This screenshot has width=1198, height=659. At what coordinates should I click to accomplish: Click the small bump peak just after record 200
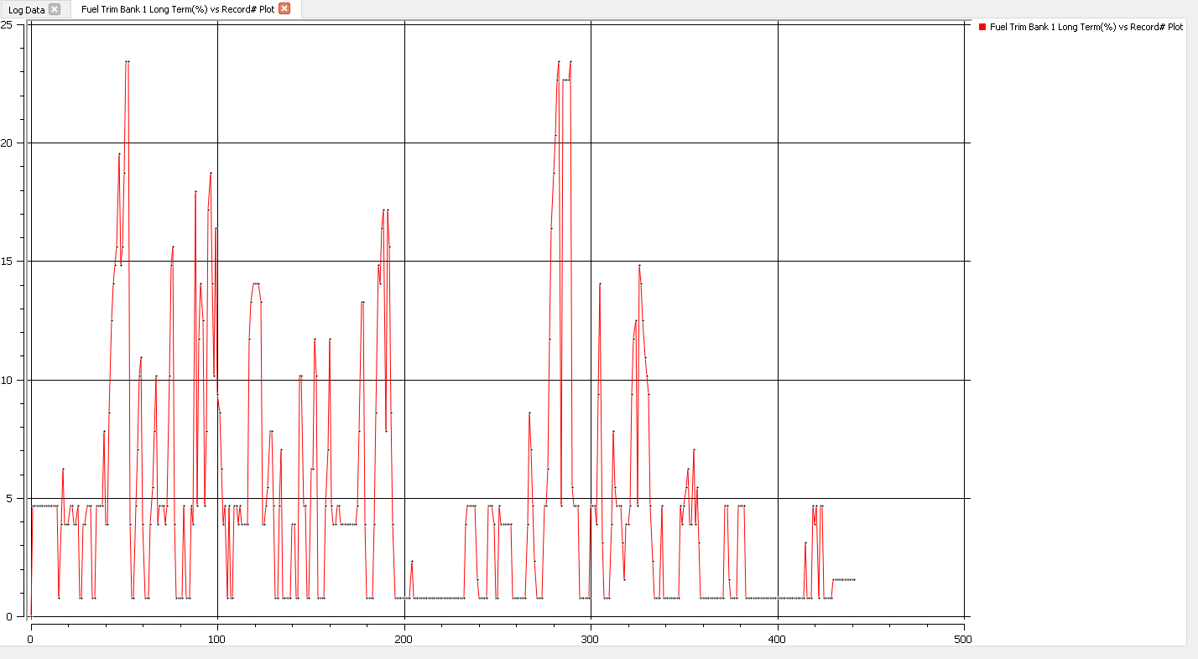pos(412,561)
